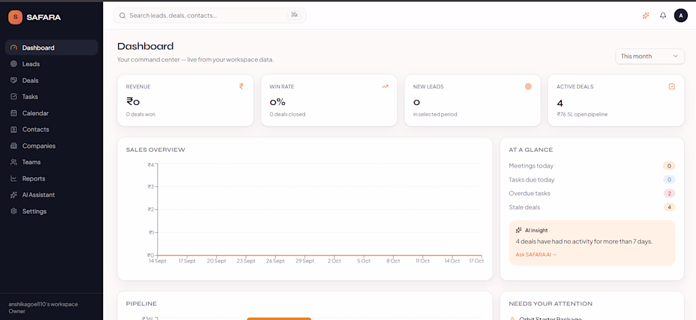Click the ₹76.5L open pipeline text

point(582,114)
